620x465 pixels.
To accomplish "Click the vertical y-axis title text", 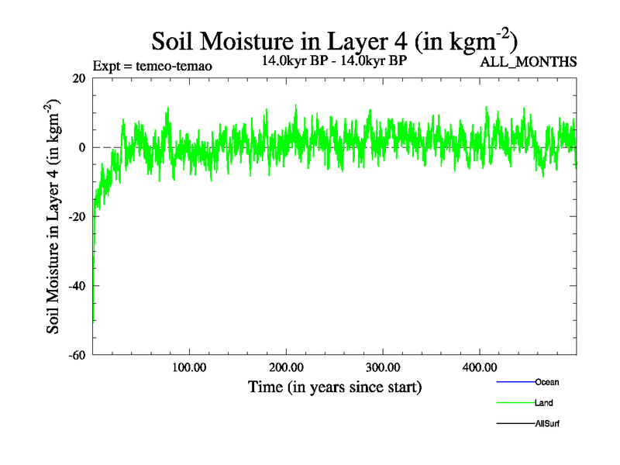I will (54, 216).
